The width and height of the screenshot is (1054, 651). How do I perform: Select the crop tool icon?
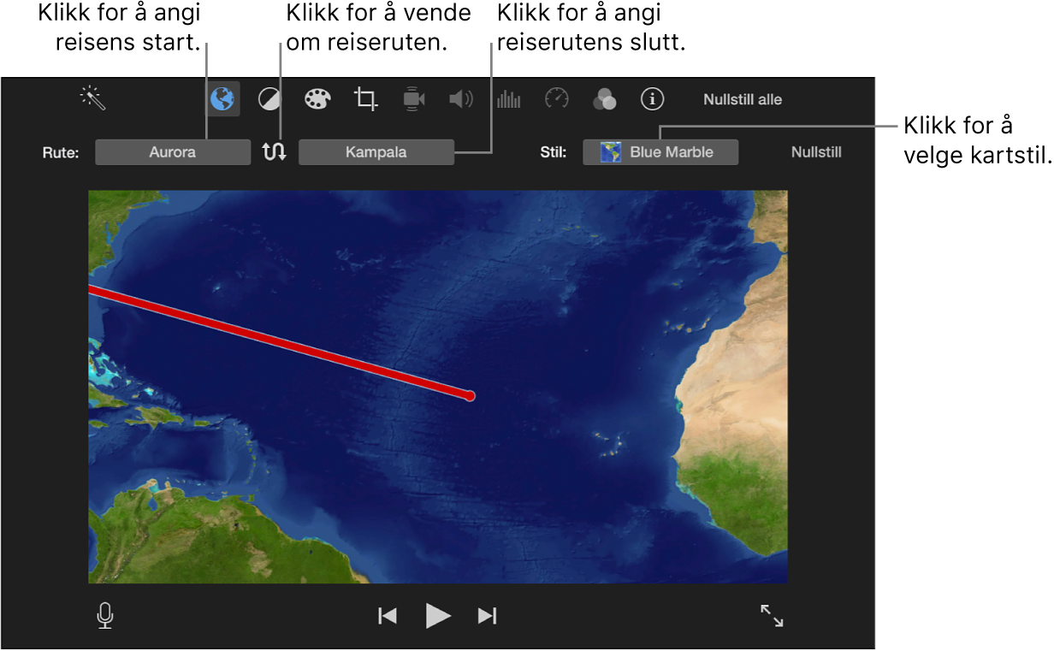click(365, 99)
